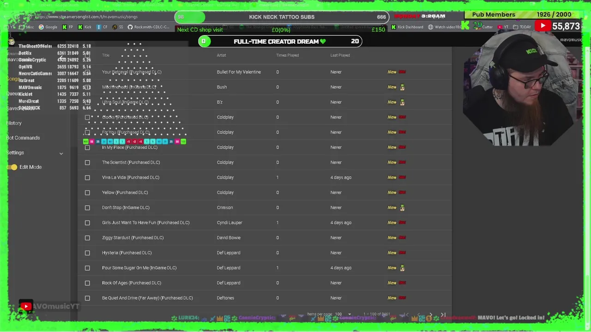Open the Watch video bookmark
The width and height of the screenshot is (591, 332).
click(445, 27)
